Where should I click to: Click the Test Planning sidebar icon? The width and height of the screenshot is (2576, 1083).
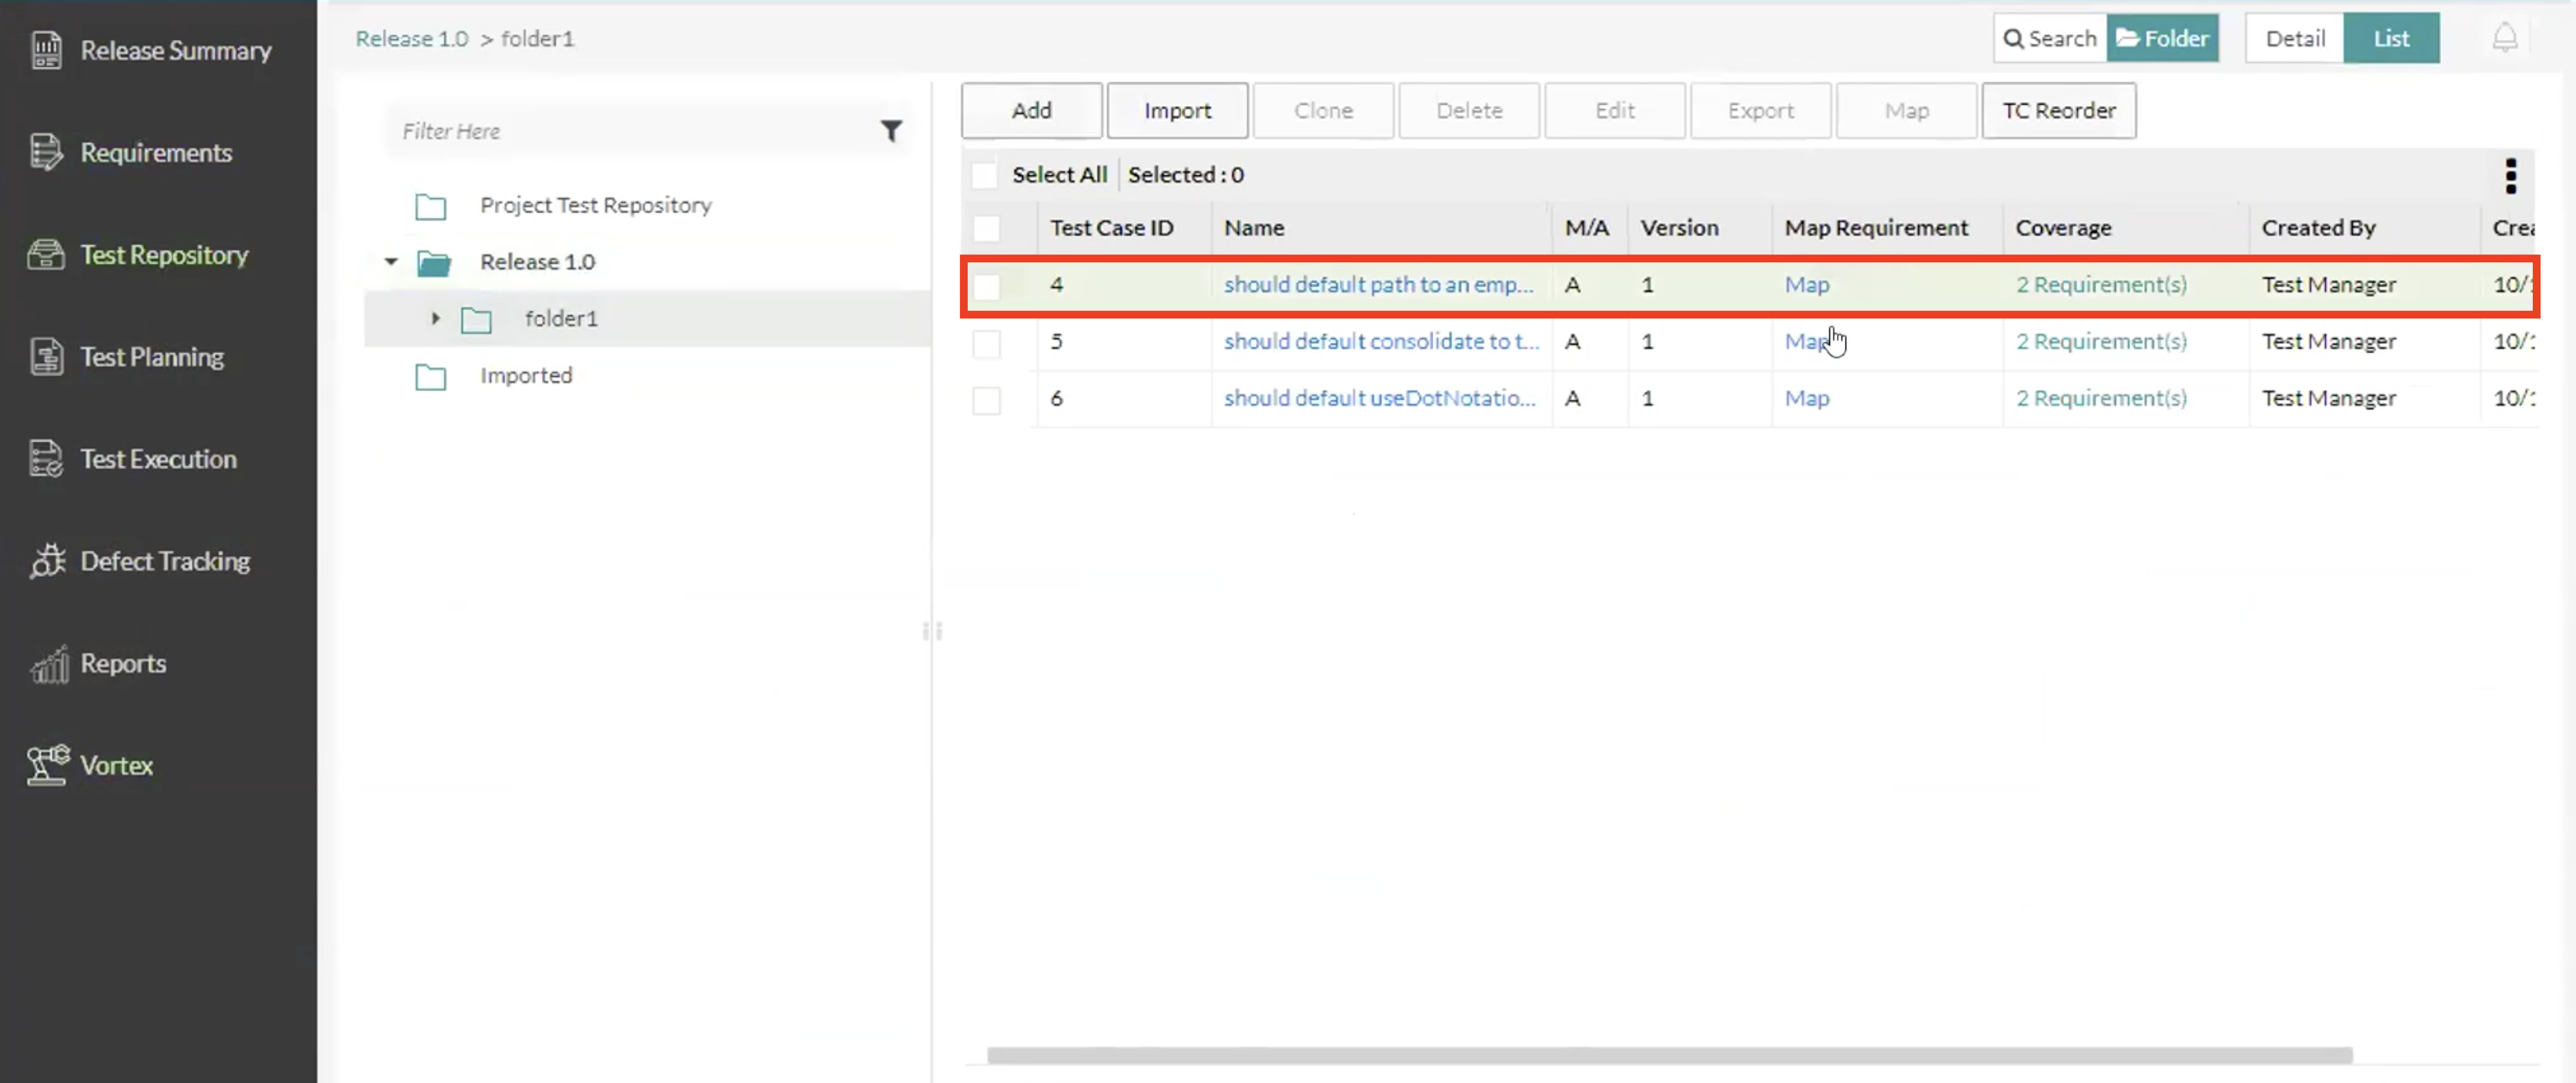click(x=46, y=357)
